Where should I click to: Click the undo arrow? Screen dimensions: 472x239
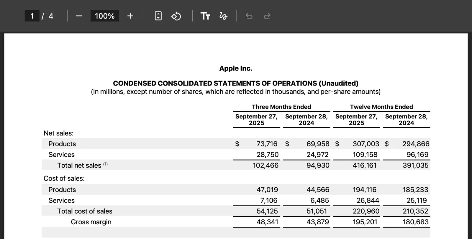(x=249, y=16)
